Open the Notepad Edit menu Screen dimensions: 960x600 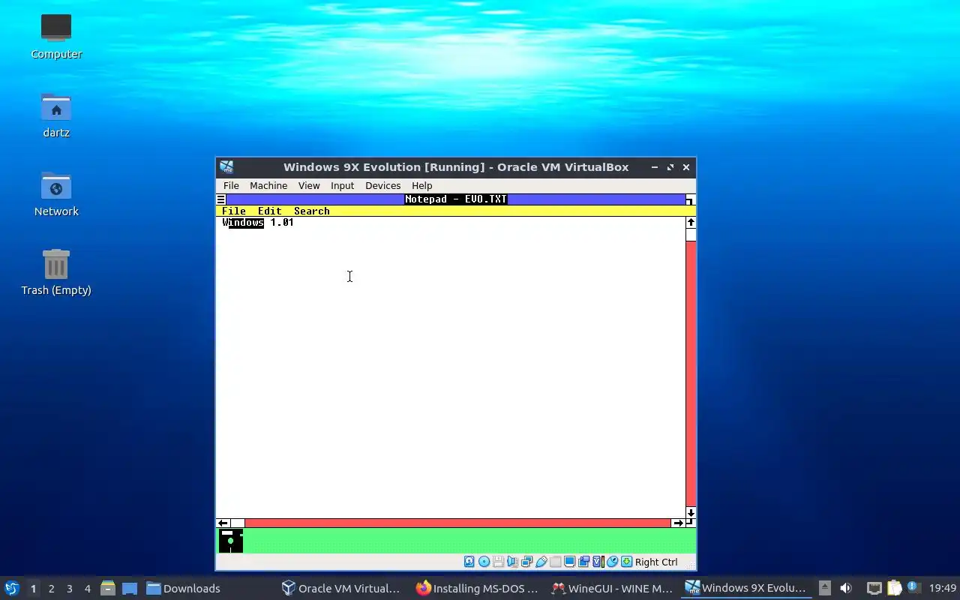[270, 211]
